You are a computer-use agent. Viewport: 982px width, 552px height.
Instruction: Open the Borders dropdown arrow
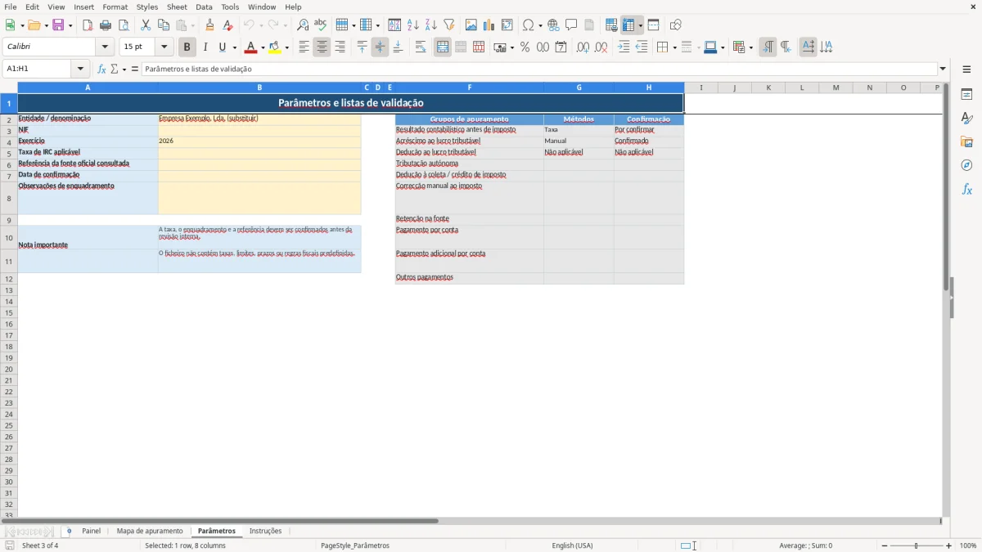674,47
